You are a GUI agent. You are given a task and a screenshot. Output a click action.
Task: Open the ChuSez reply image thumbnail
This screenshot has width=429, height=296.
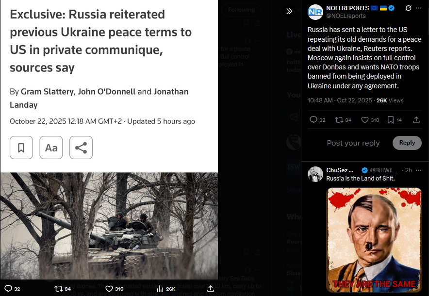374,240
